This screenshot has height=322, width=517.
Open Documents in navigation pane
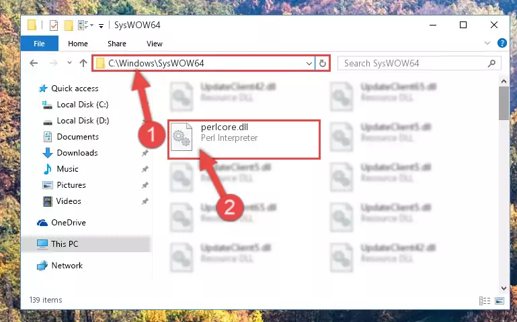click(x=77, y=137)
